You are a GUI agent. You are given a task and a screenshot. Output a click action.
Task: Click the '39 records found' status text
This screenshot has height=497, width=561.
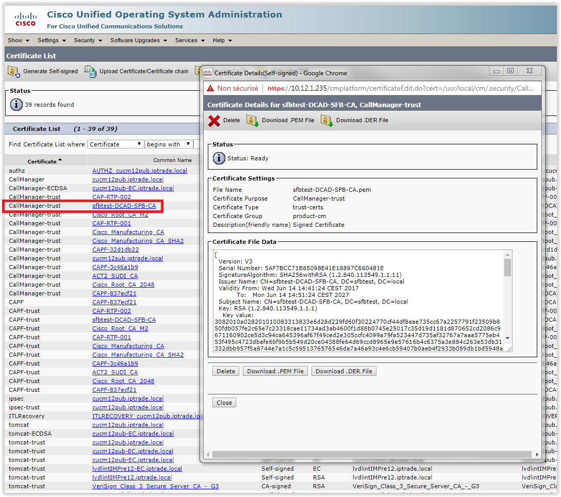click(x=49, y=105)
